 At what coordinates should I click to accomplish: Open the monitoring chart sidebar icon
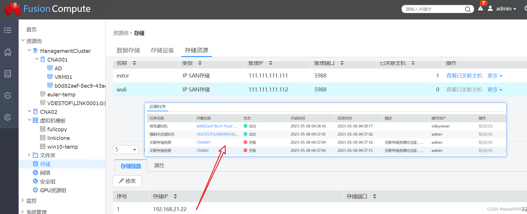[x=8, y=74]
